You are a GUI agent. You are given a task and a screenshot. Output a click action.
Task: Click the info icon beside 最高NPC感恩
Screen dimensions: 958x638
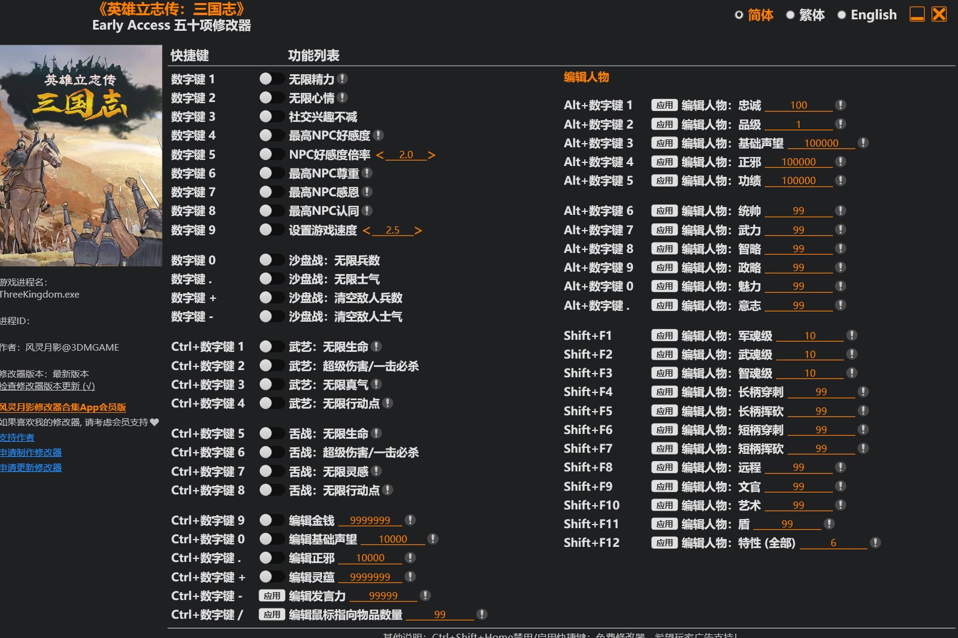click(367, 191)
